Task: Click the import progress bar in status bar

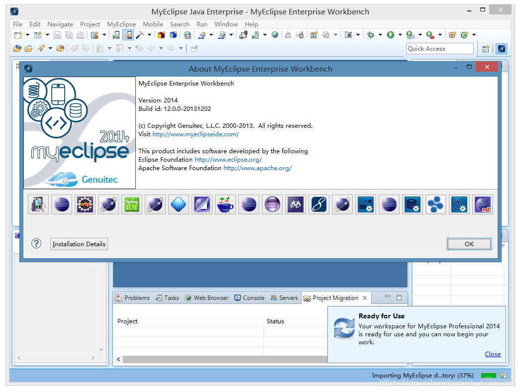Action: [488, 376]
